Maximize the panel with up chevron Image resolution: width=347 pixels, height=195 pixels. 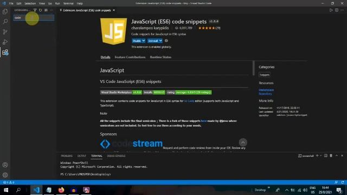pyautogui.click(x=337, y=155)
